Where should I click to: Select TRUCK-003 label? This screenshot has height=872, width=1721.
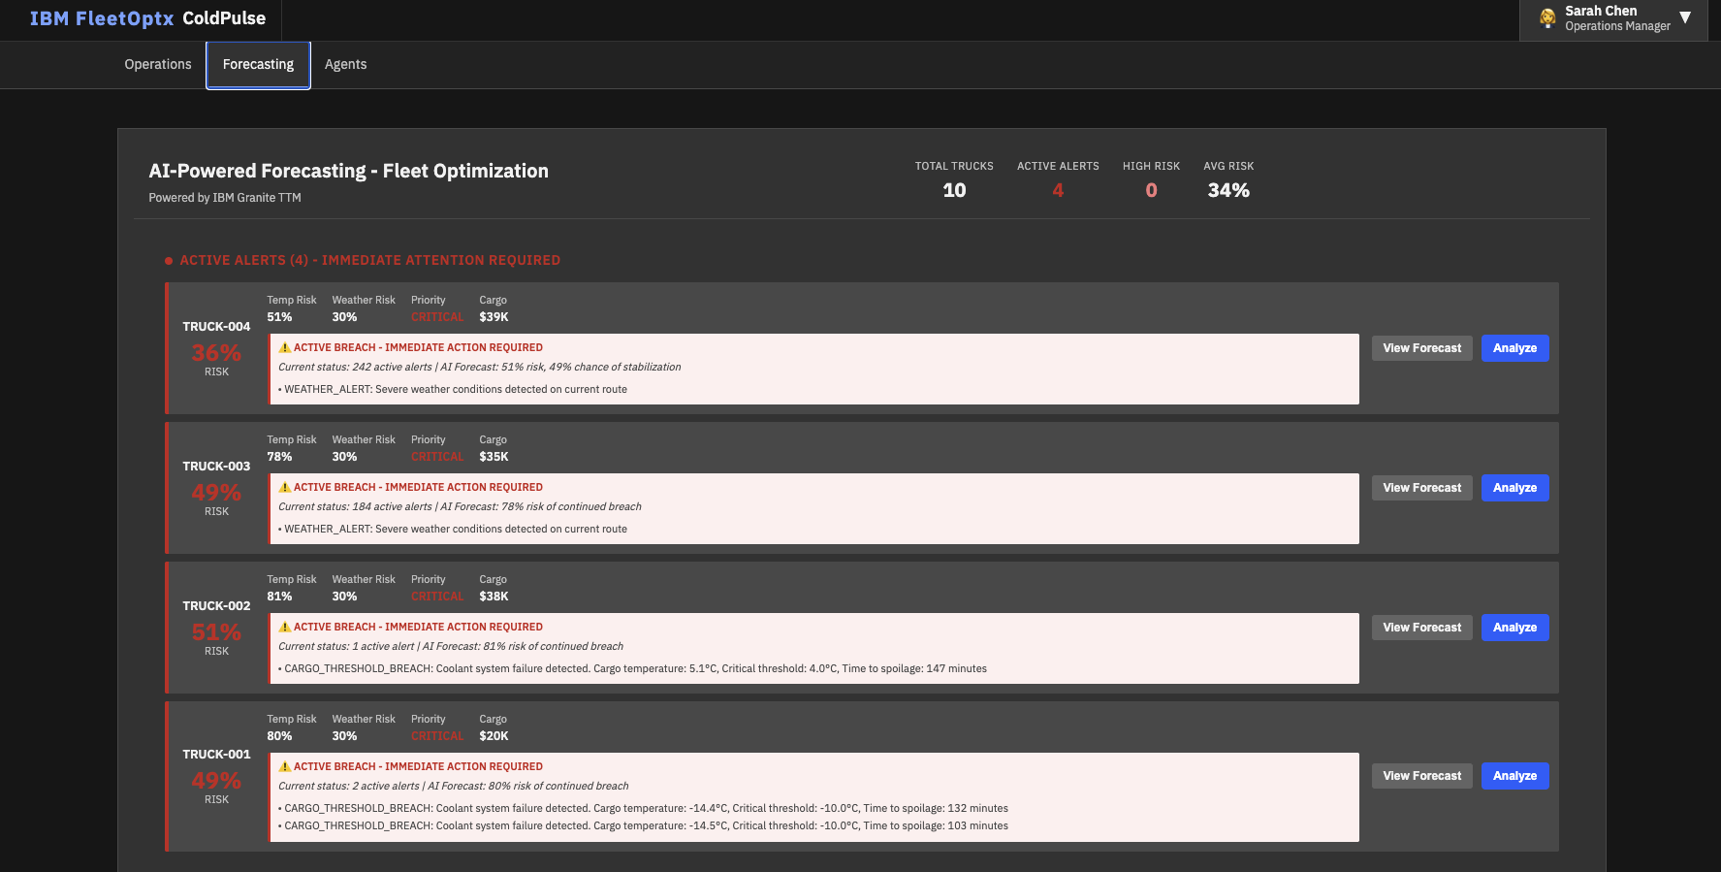pyautogui.click(x=216, y=467)
